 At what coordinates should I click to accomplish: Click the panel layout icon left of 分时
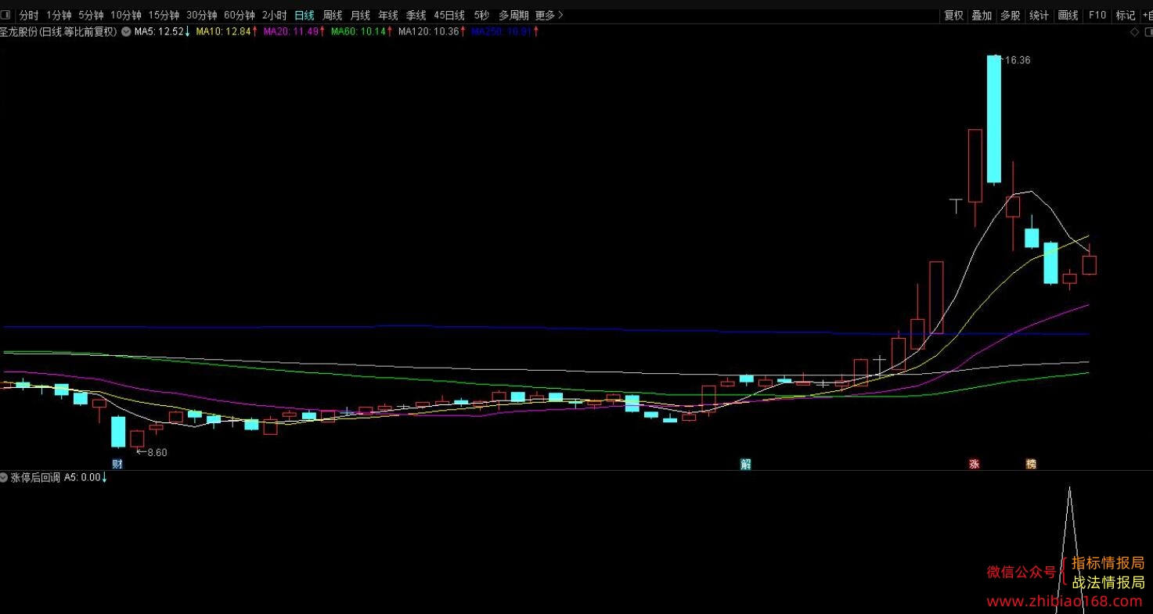(5, 15)
